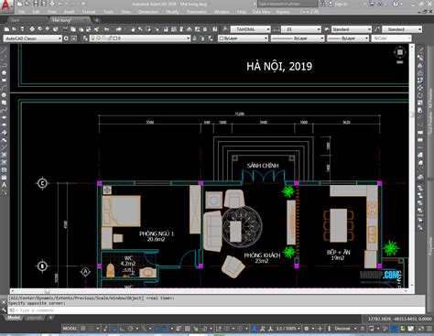Open Layer Properties Manager icon

85,38
